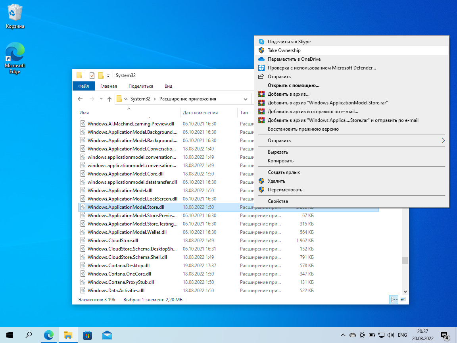The width and height of the screenshot is (457, 343).
Task: Click File Explorer taskbar icon
Action: (x=68, y=335)
